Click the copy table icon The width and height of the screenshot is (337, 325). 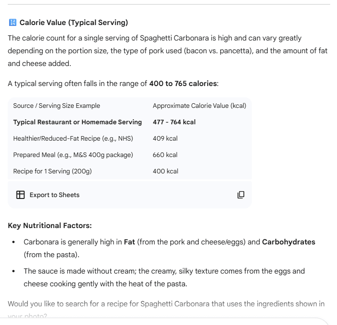point(241,195)
